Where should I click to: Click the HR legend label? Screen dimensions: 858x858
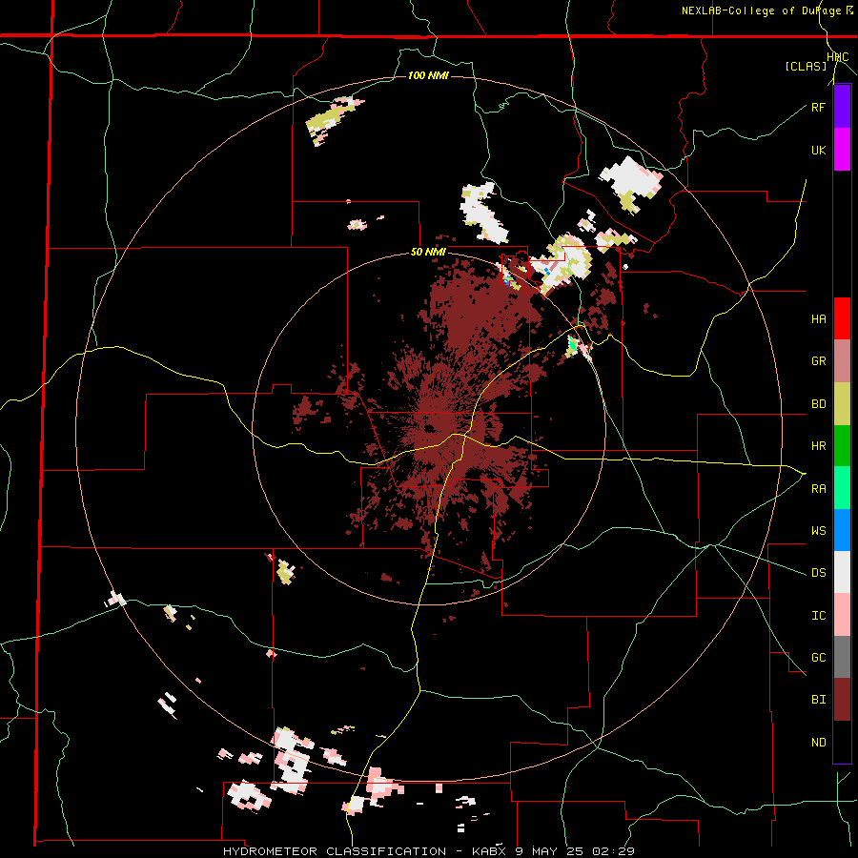[x=818, y=446]
